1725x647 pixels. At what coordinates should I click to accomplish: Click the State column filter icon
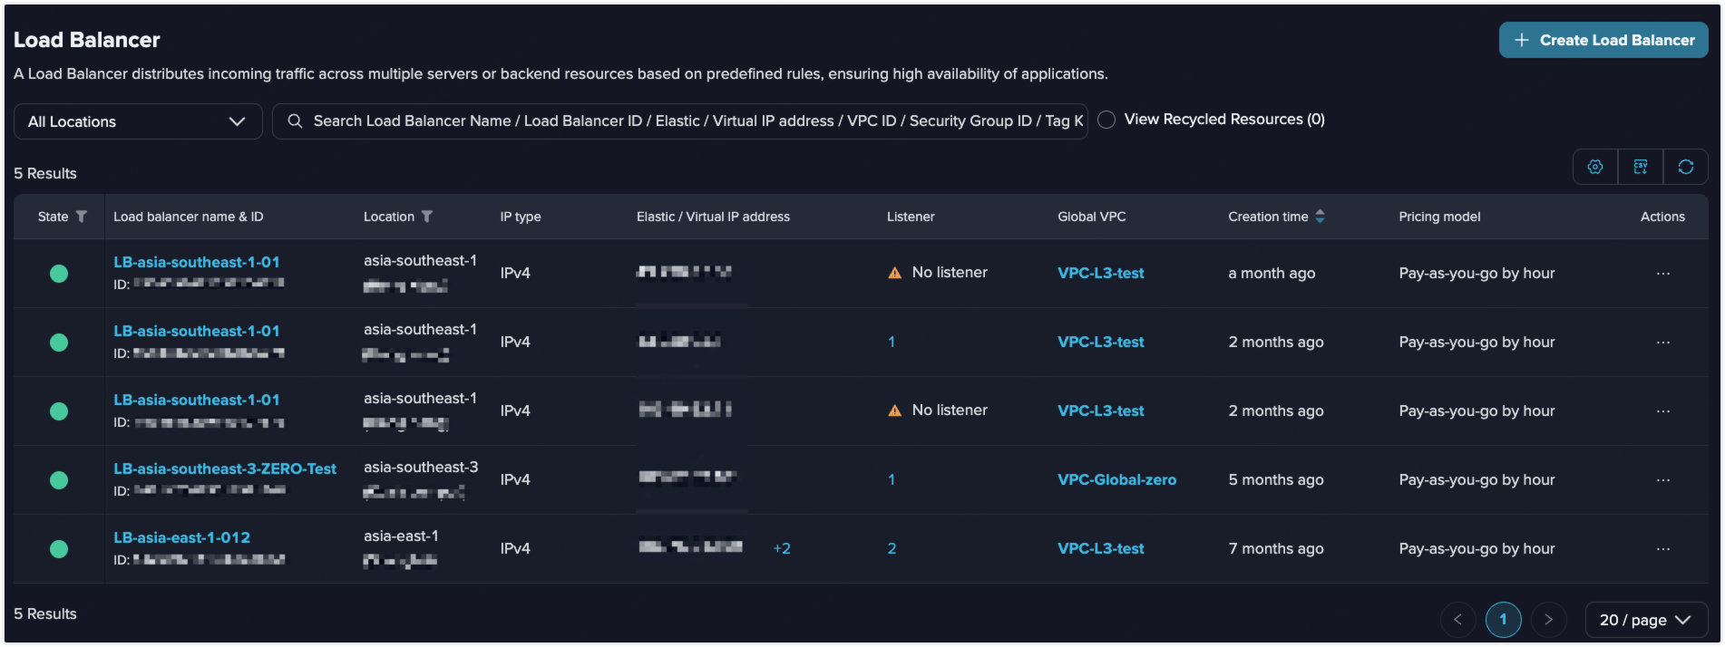[x=82, y=217]
